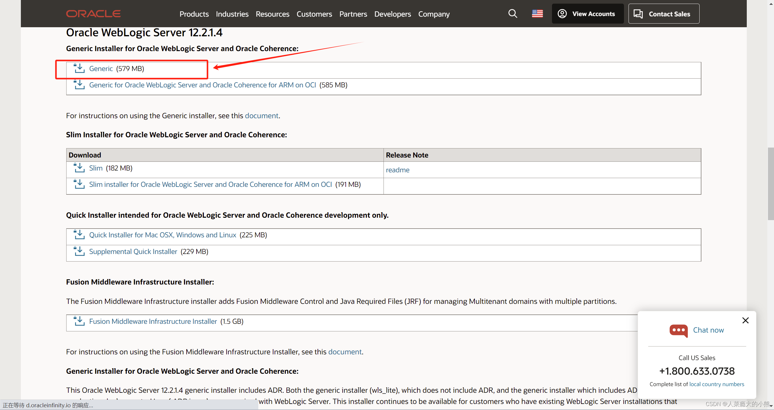Expand the Industries navigation menu
This screenshot has height=410, width=774.
[x=232, y=14]
